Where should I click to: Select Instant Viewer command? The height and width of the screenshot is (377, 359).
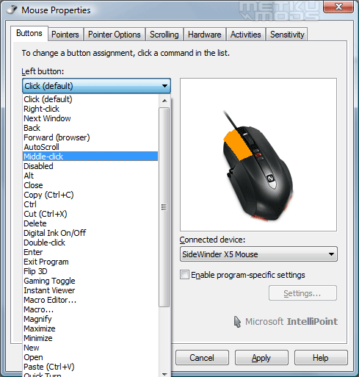point(90,290)
